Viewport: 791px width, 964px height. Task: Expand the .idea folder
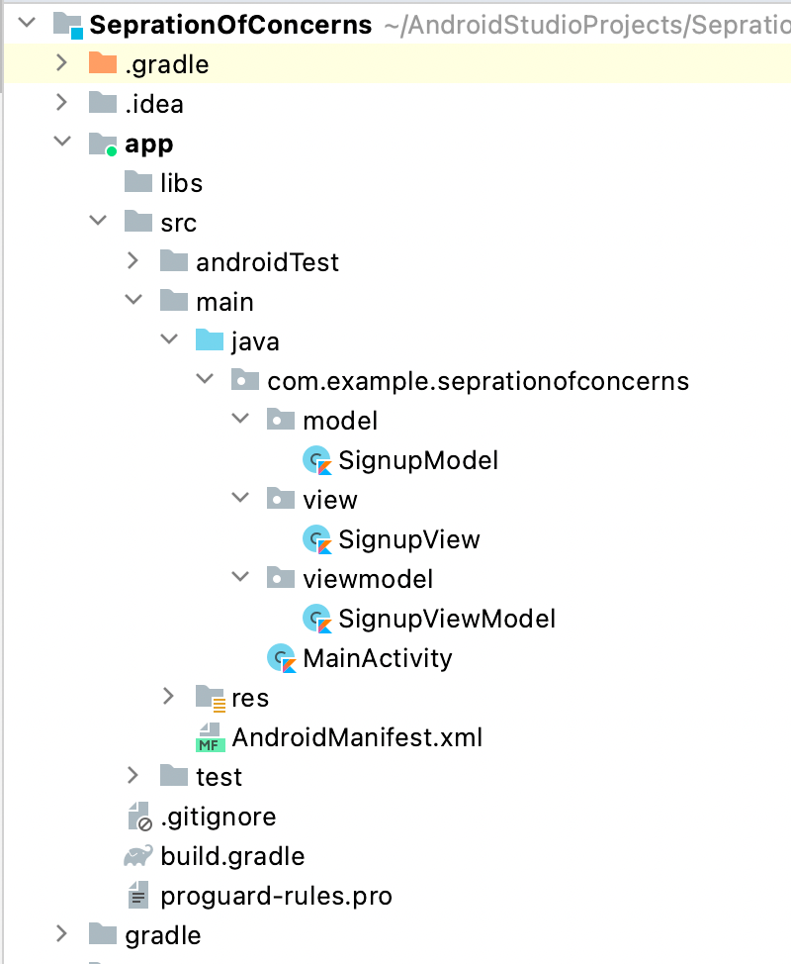(x=61, y=103)
